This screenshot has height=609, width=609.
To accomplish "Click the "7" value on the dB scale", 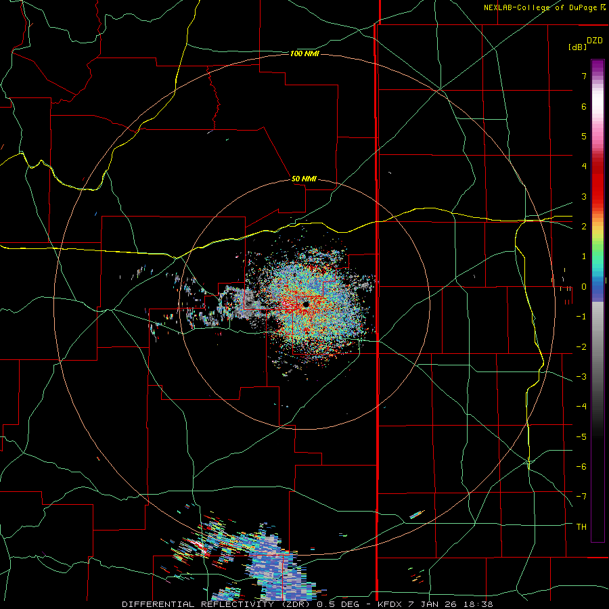I will pyautogui.click(x=584, y=76).
